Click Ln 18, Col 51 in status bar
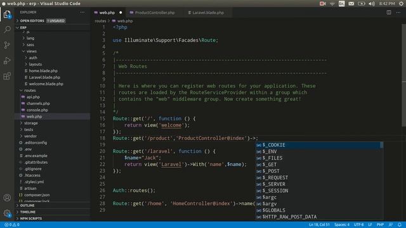Viewport: 406px width, 228px height. pyautogui.click(x=319, y=225)
